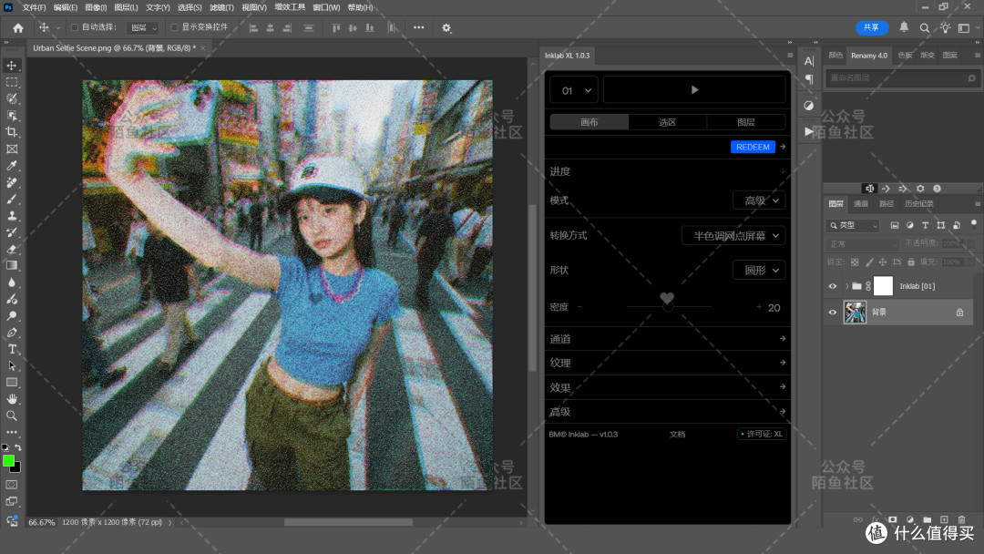
Task: Open the 文档 link in Inklab footer
Action: (x=677, y=434)
